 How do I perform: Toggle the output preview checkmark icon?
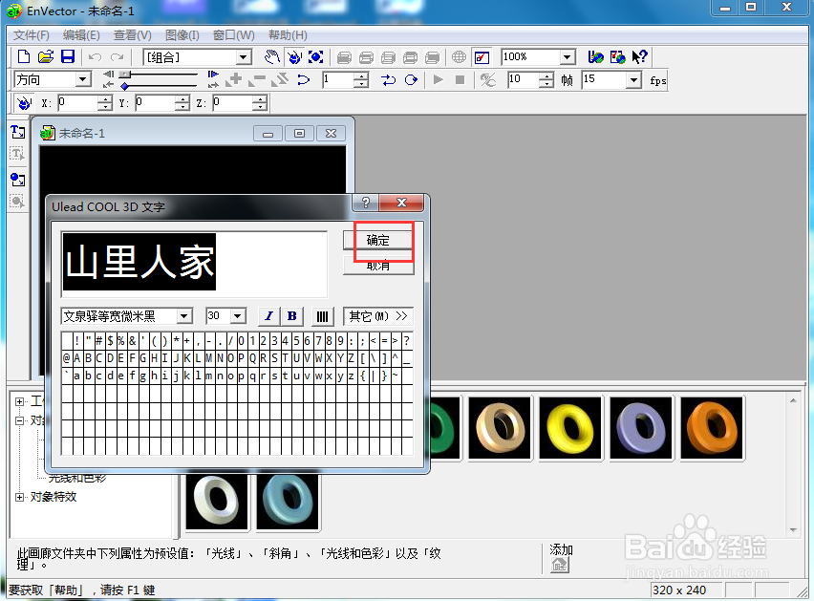(482, 57)
